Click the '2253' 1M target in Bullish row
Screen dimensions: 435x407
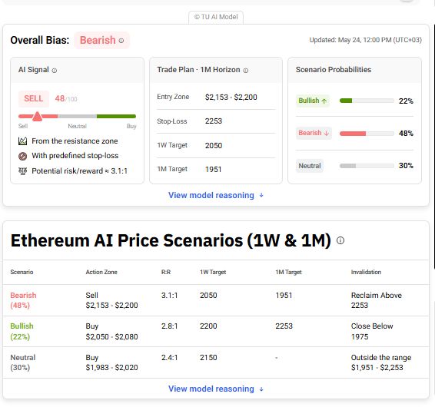(x=284, y=326)
